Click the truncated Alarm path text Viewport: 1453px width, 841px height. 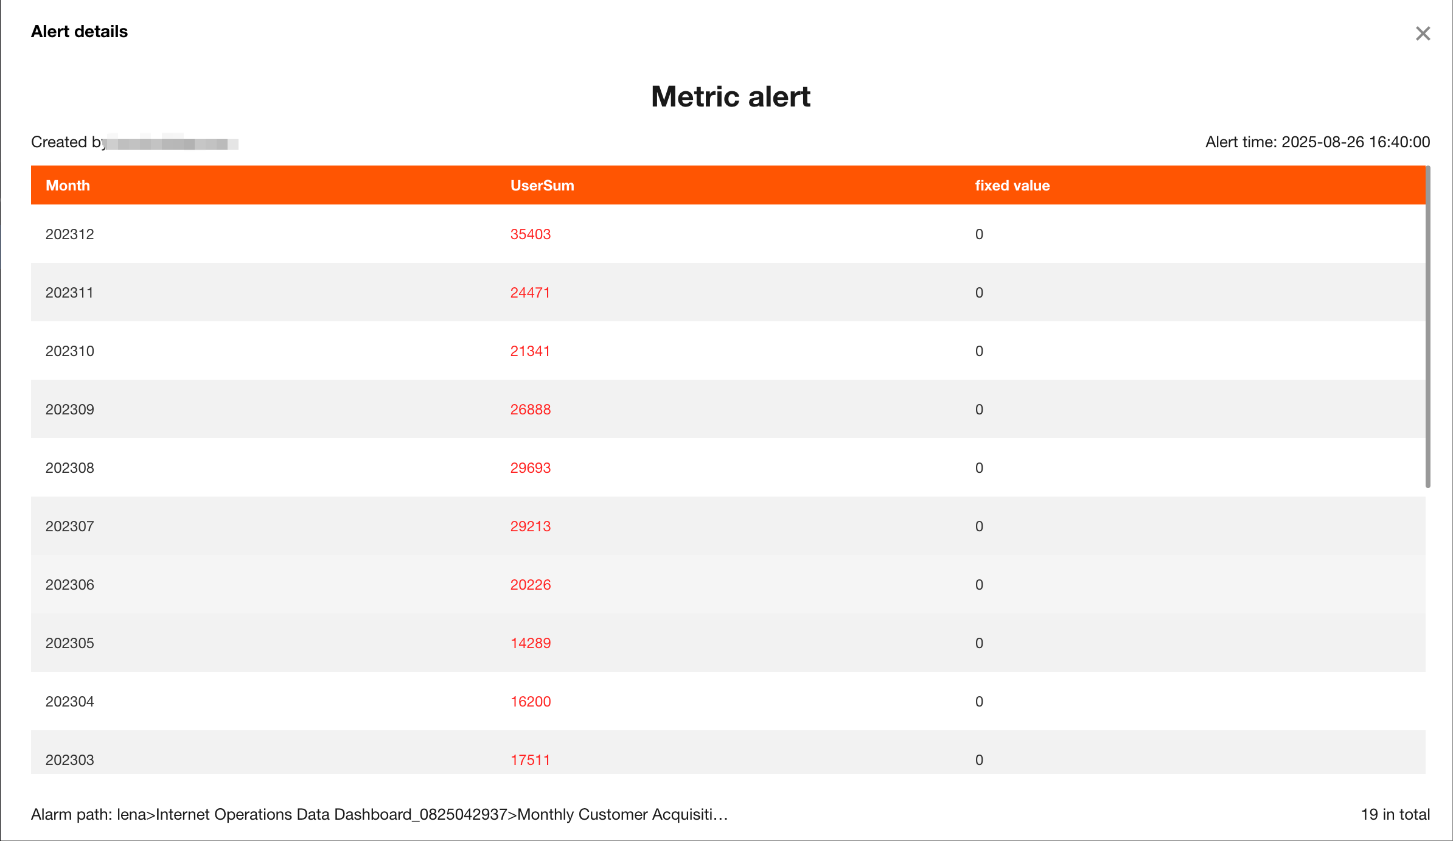379,814
